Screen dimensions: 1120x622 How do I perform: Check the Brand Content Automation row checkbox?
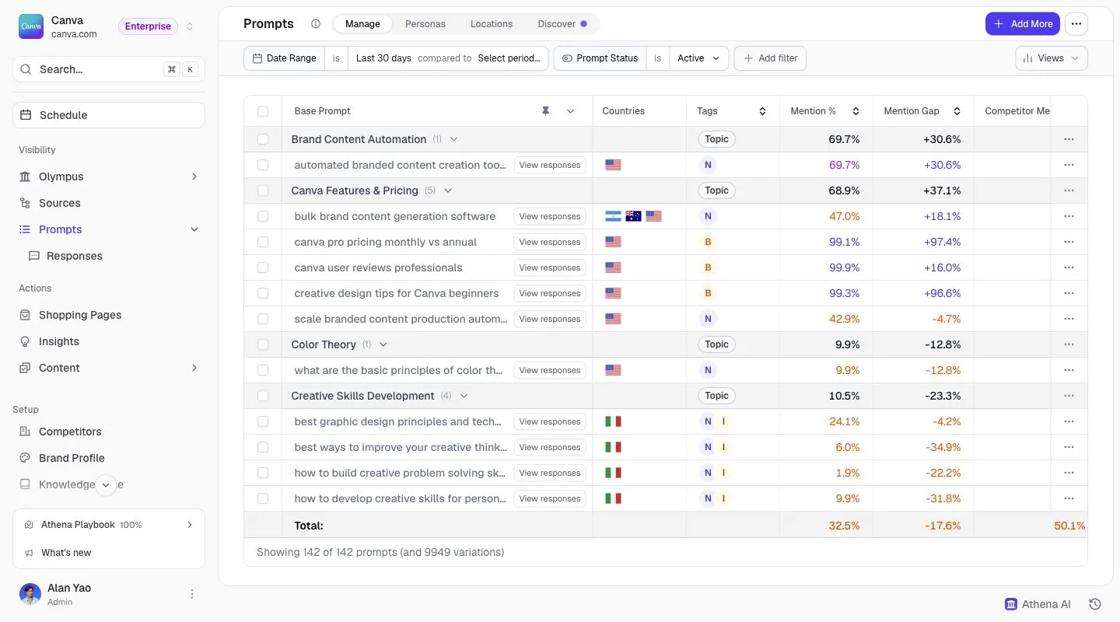coord(263,139)
